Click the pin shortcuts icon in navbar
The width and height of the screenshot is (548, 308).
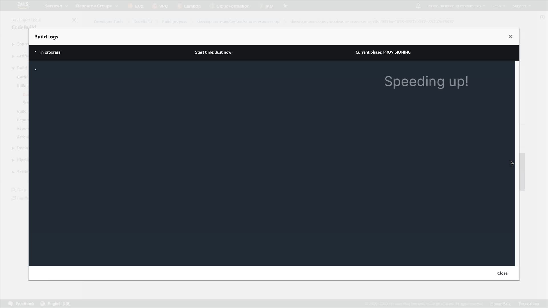click(x=285, y=6)
